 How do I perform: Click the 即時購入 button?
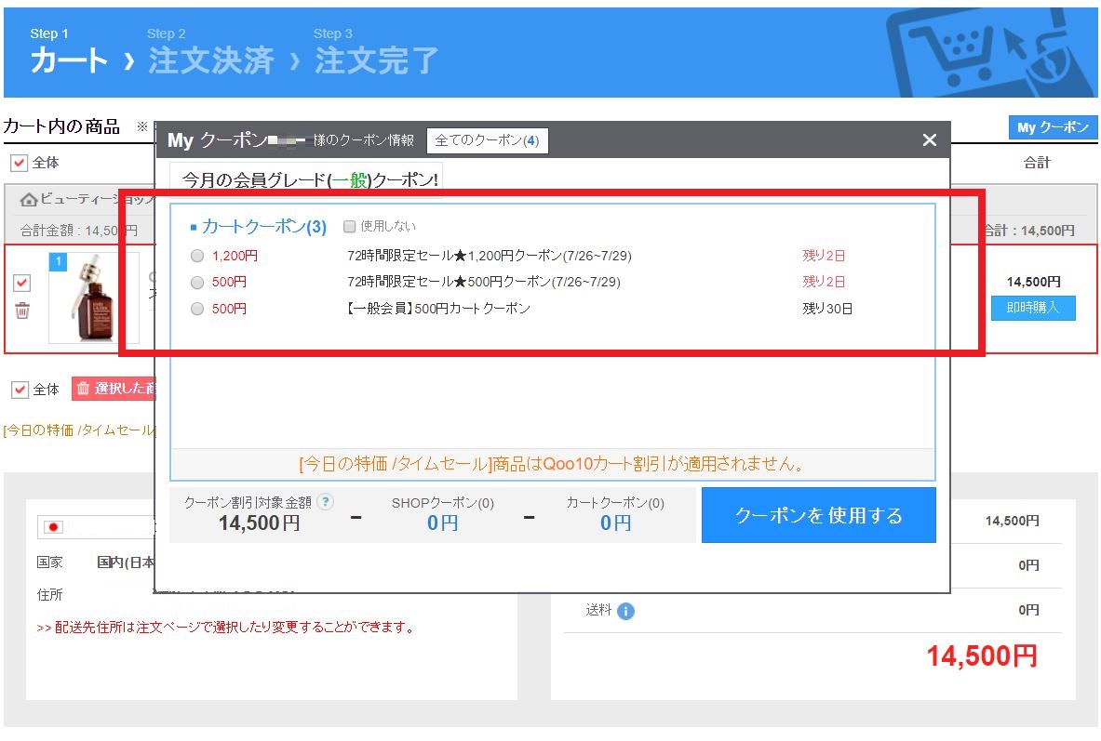[x=1032, y=308]
